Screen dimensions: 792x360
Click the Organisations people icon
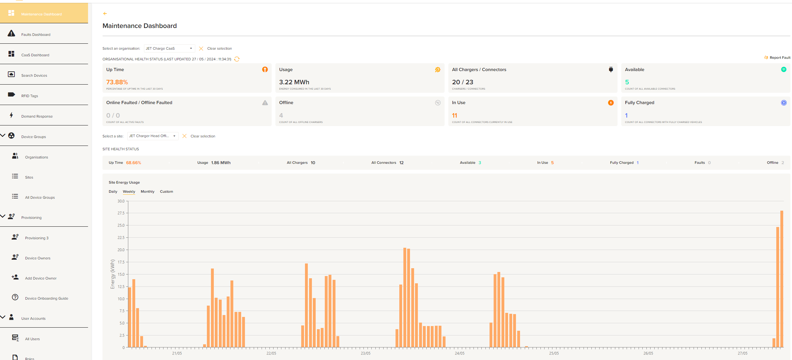pyautogui.click(x=15, y=156)
